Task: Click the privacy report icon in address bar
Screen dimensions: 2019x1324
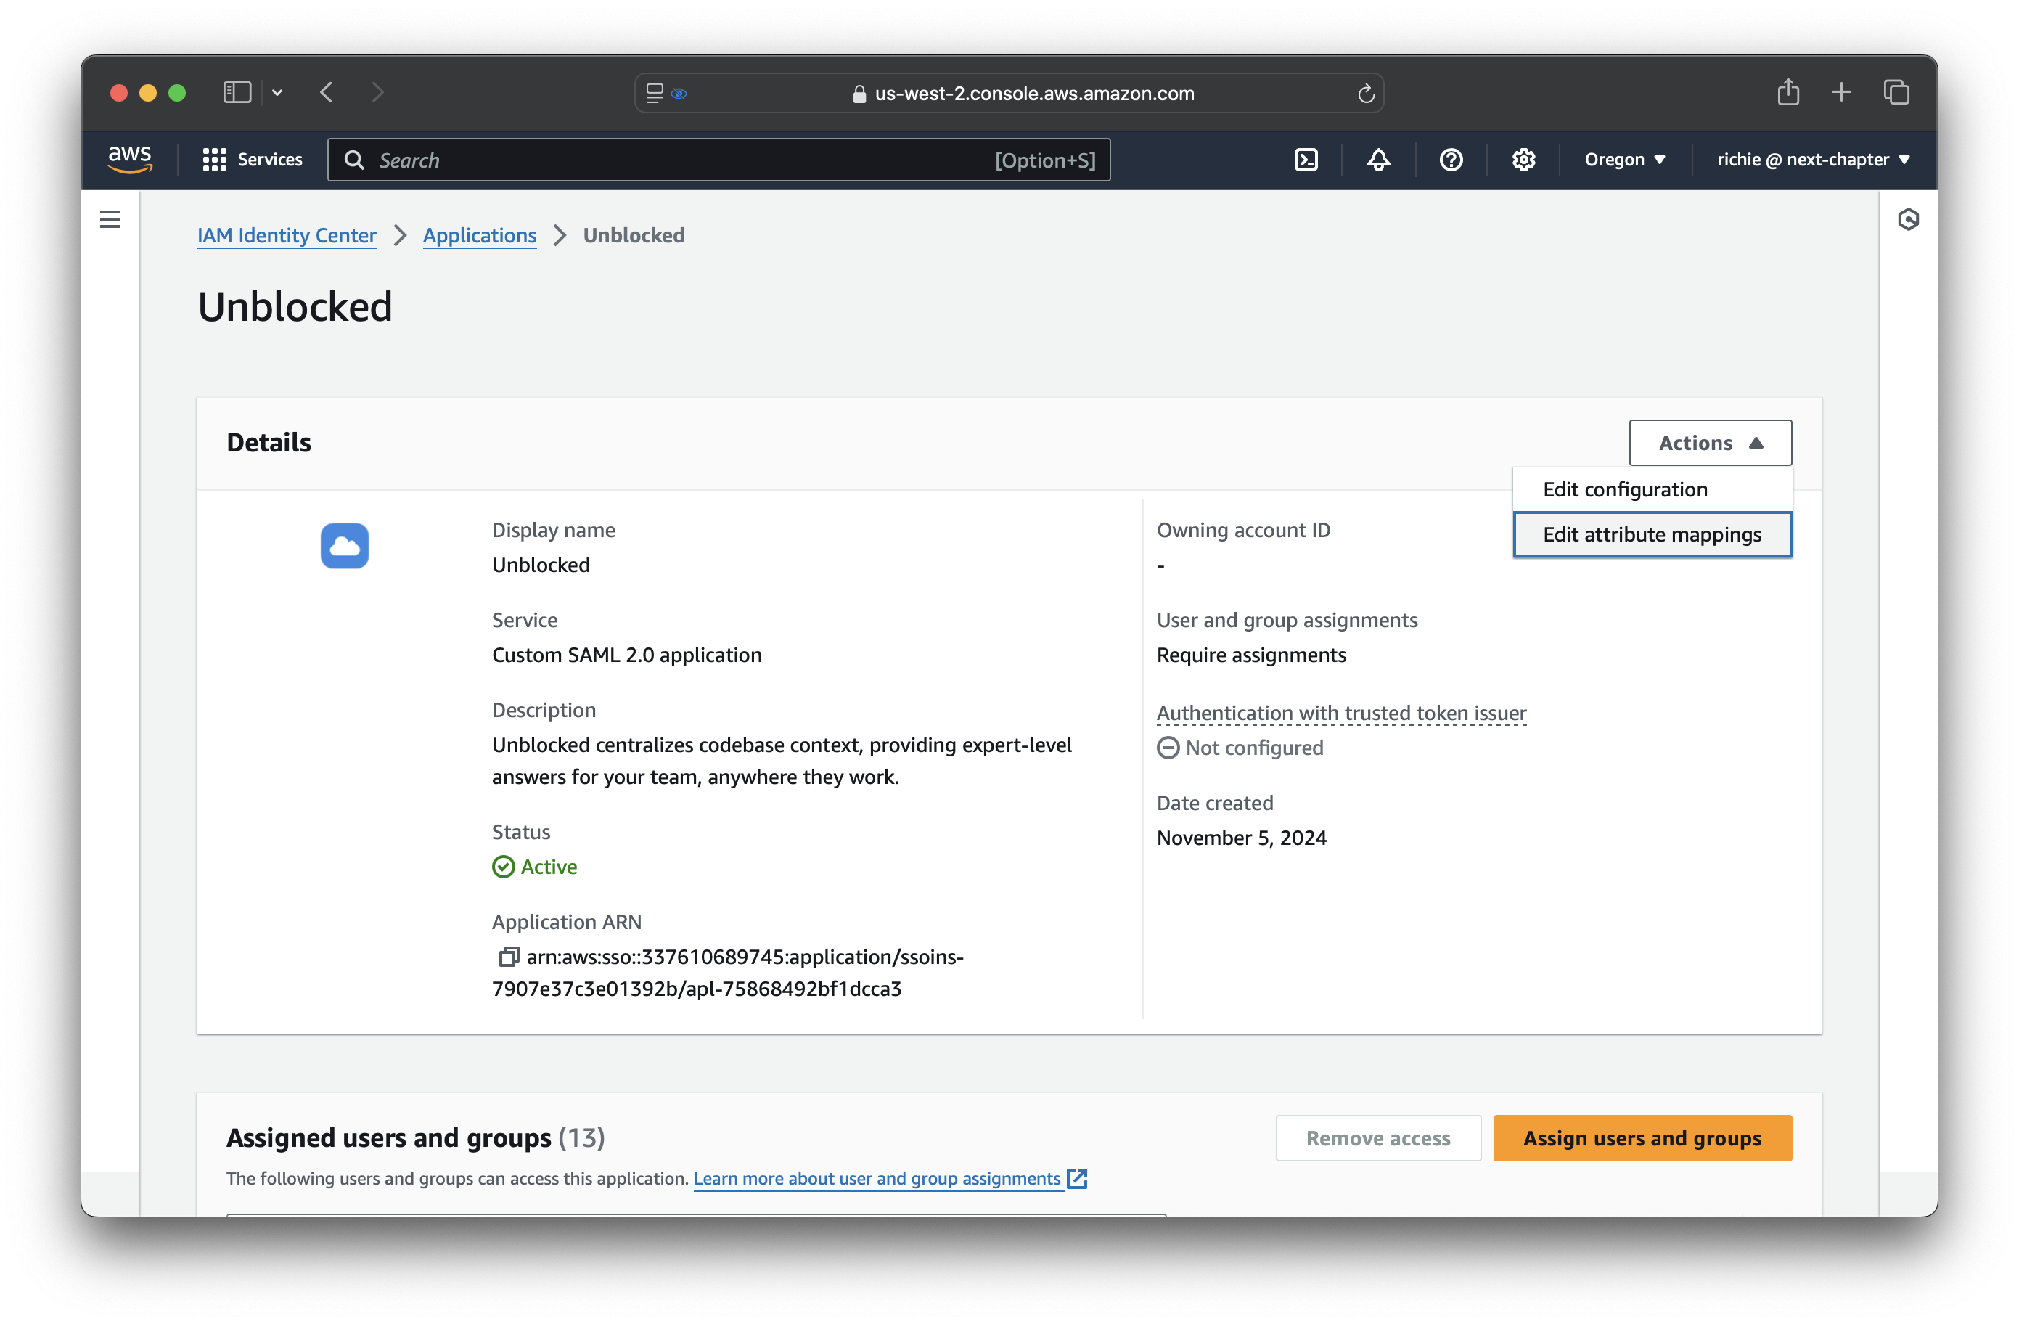Action: click(x=679, y=94)
